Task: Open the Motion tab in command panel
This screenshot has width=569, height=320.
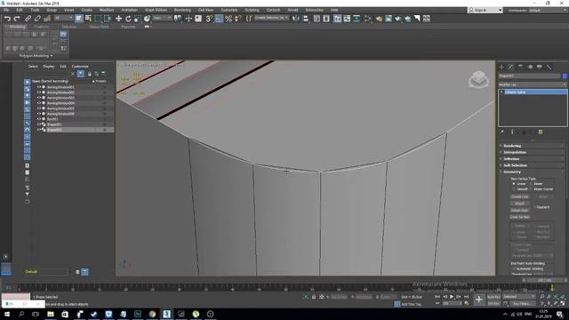Action: point(530,68)
